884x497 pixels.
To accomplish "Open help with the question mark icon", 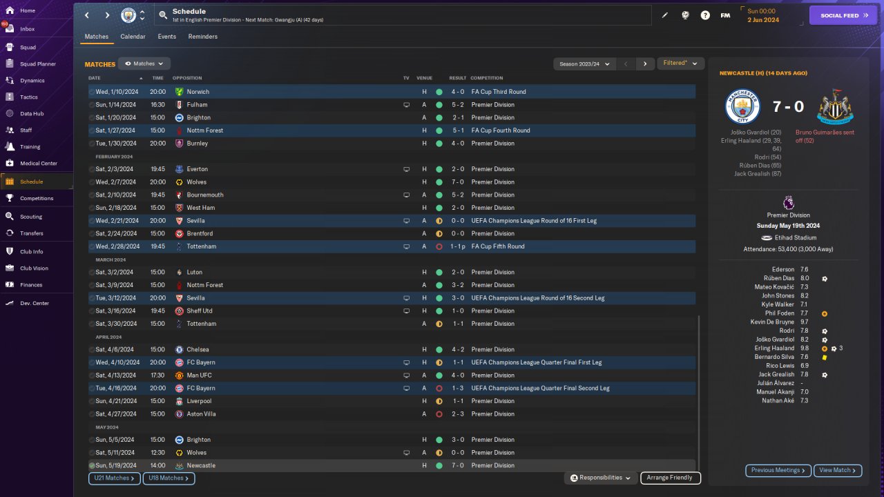I will click(705, 15).
